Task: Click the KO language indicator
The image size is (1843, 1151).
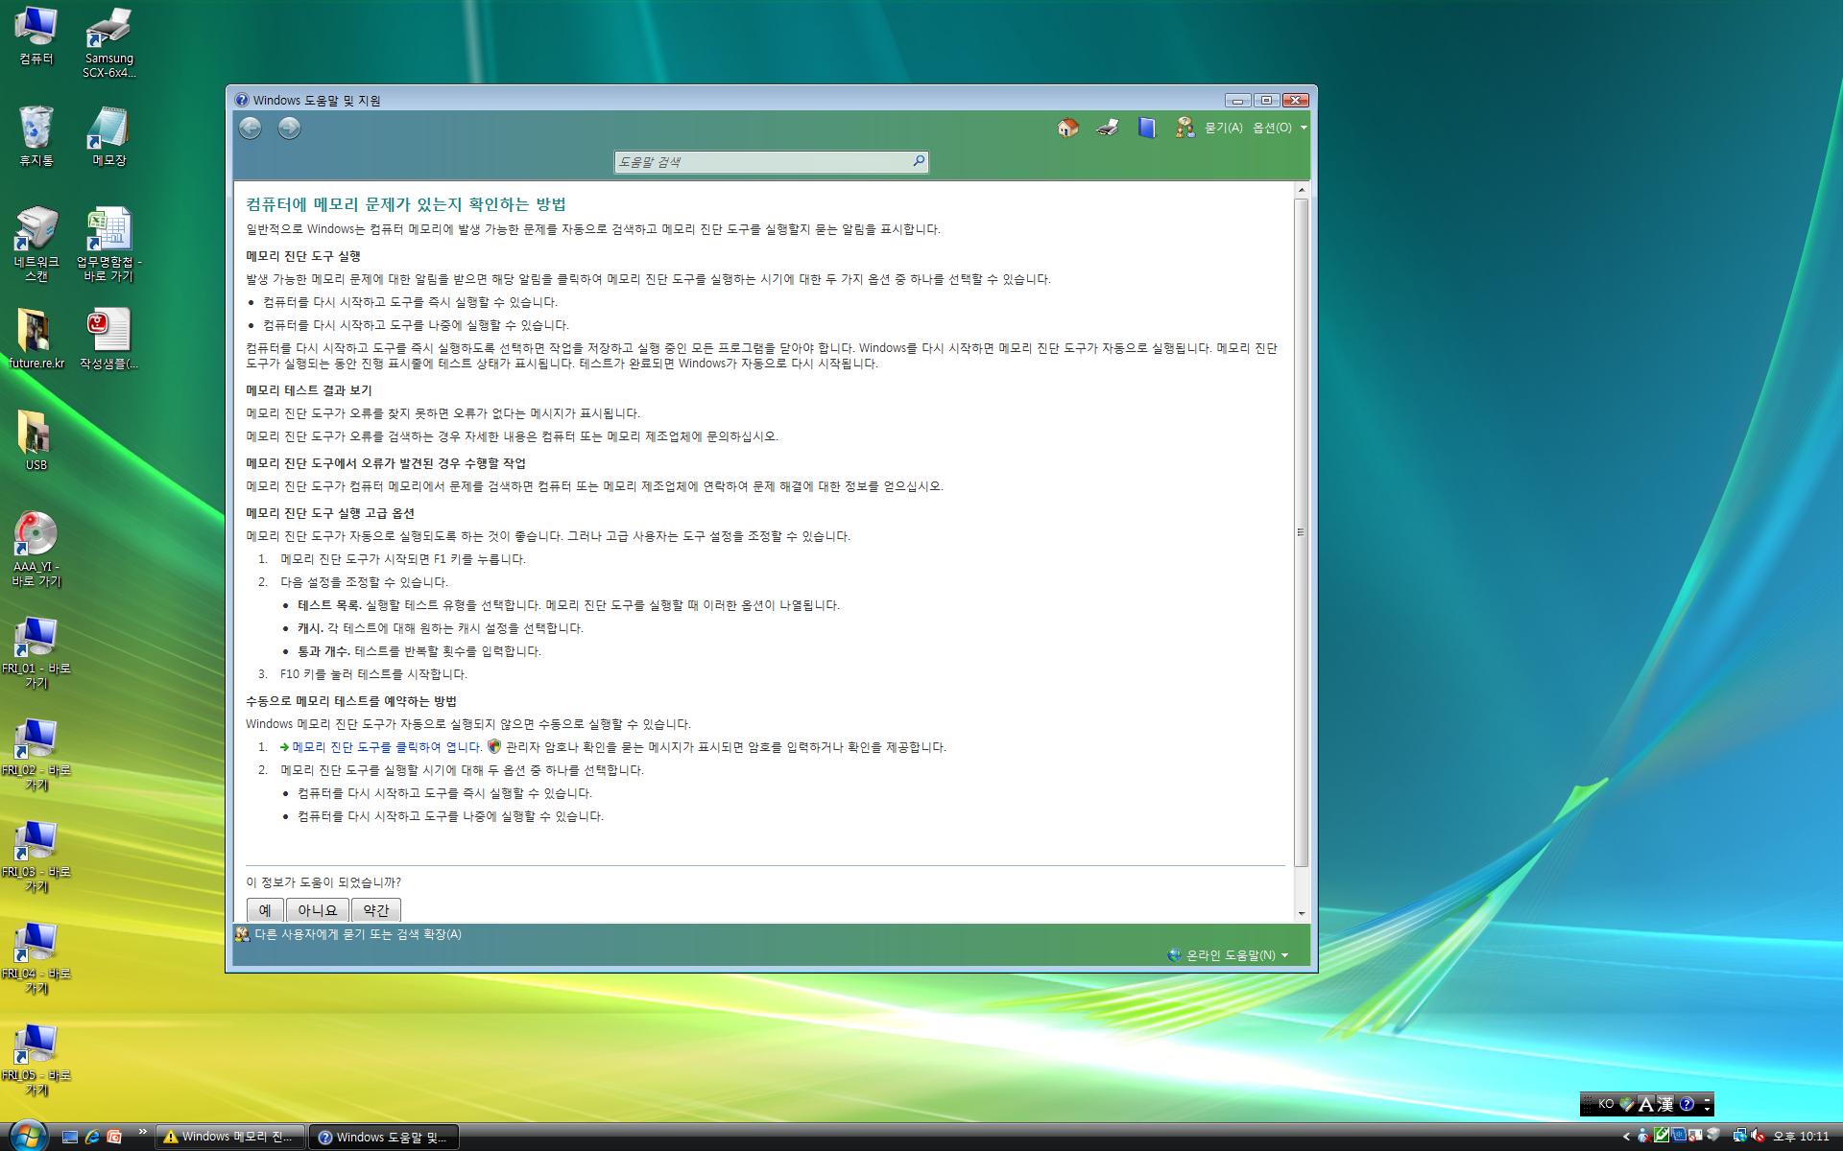Action: (1606, 1104)
